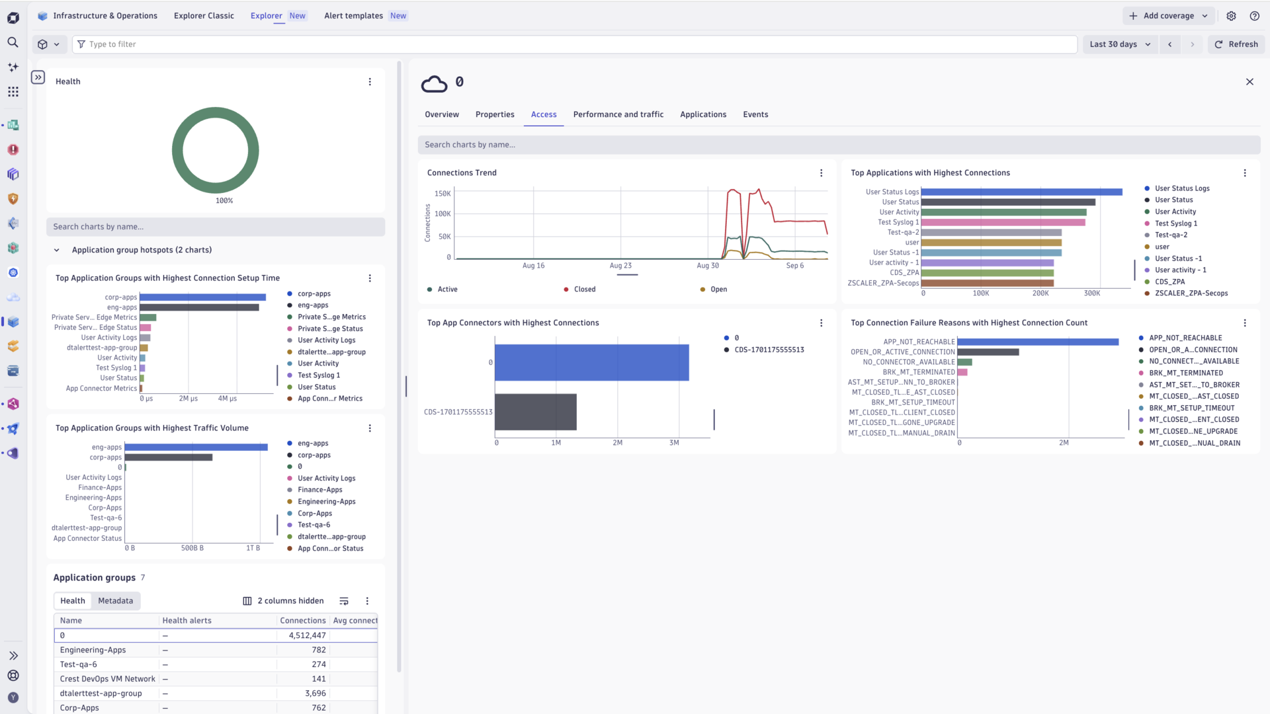Open Highest Traffic Volume chart options menu
1270x714 pixels.
point(370,428)
